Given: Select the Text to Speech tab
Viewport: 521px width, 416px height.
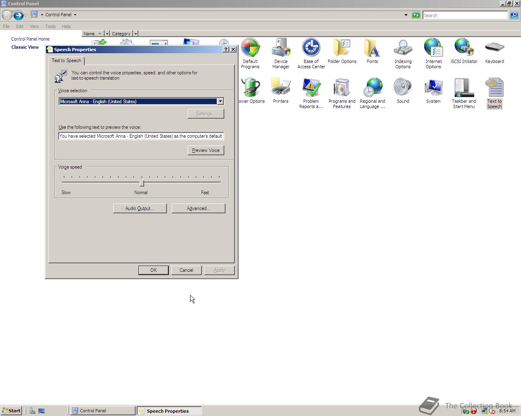Looking at the screenshot, I should coord(66,61).
